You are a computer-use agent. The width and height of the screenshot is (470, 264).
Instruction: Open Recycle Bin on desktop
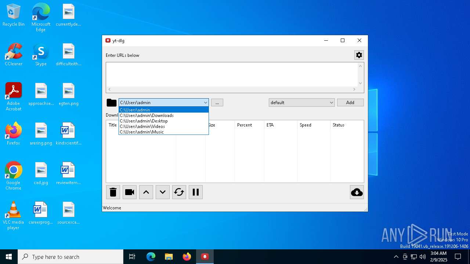coord(14,15)
